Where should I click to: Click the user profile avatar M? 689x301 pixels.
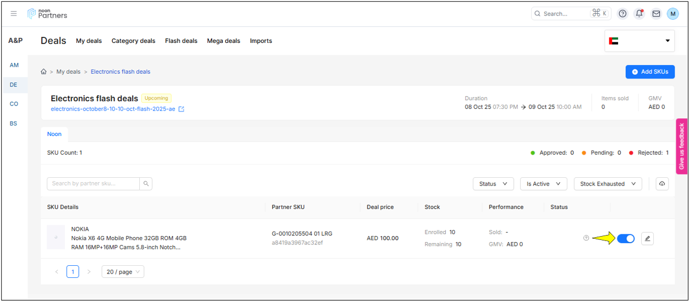coord(672,14)
